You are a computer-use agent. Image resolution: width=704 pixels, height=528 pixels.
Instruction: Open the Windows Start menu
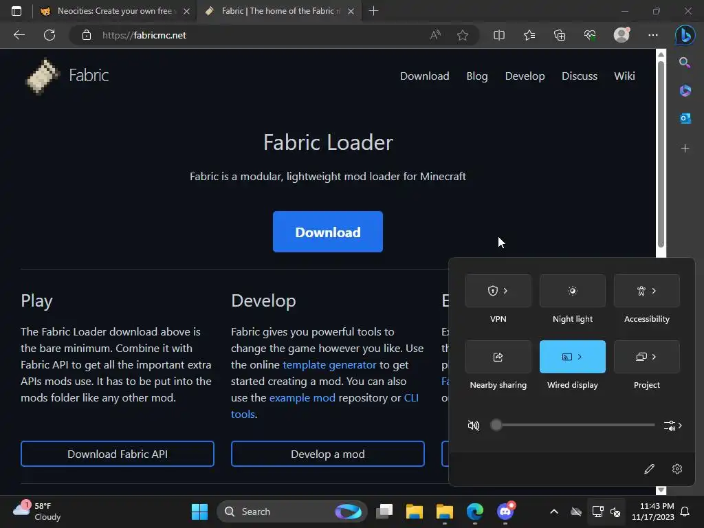coord(199,511)
